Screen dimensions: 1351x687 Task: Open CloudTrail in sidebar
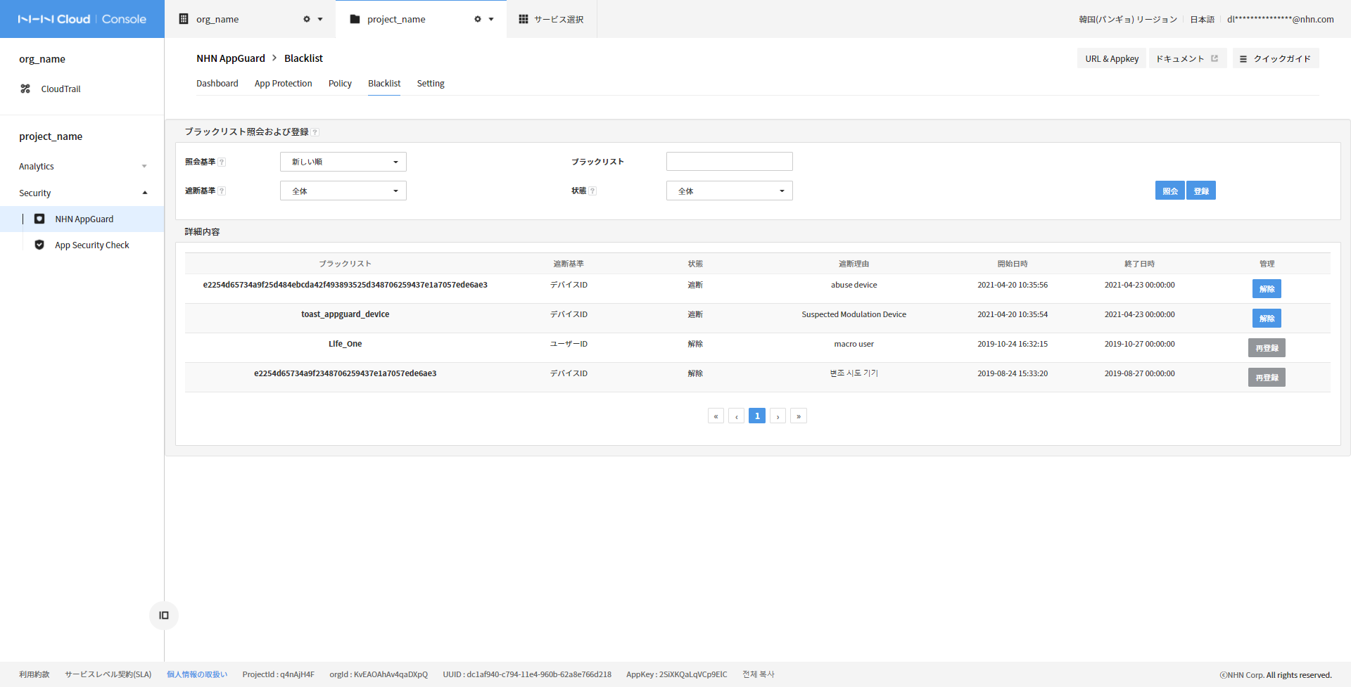click(61, 89)
